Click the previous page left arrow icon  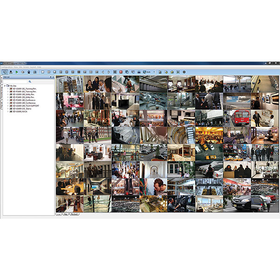[103, 72]
